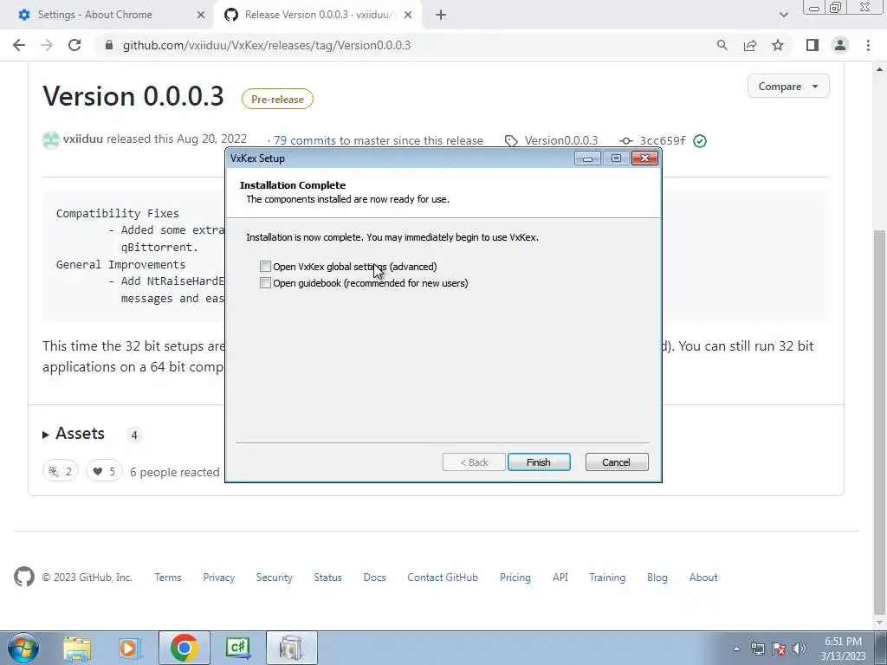This screenshot has width=887, height=665.
Task: Click the page vertical scrollbar thumb
Action: tap(879, 421)
